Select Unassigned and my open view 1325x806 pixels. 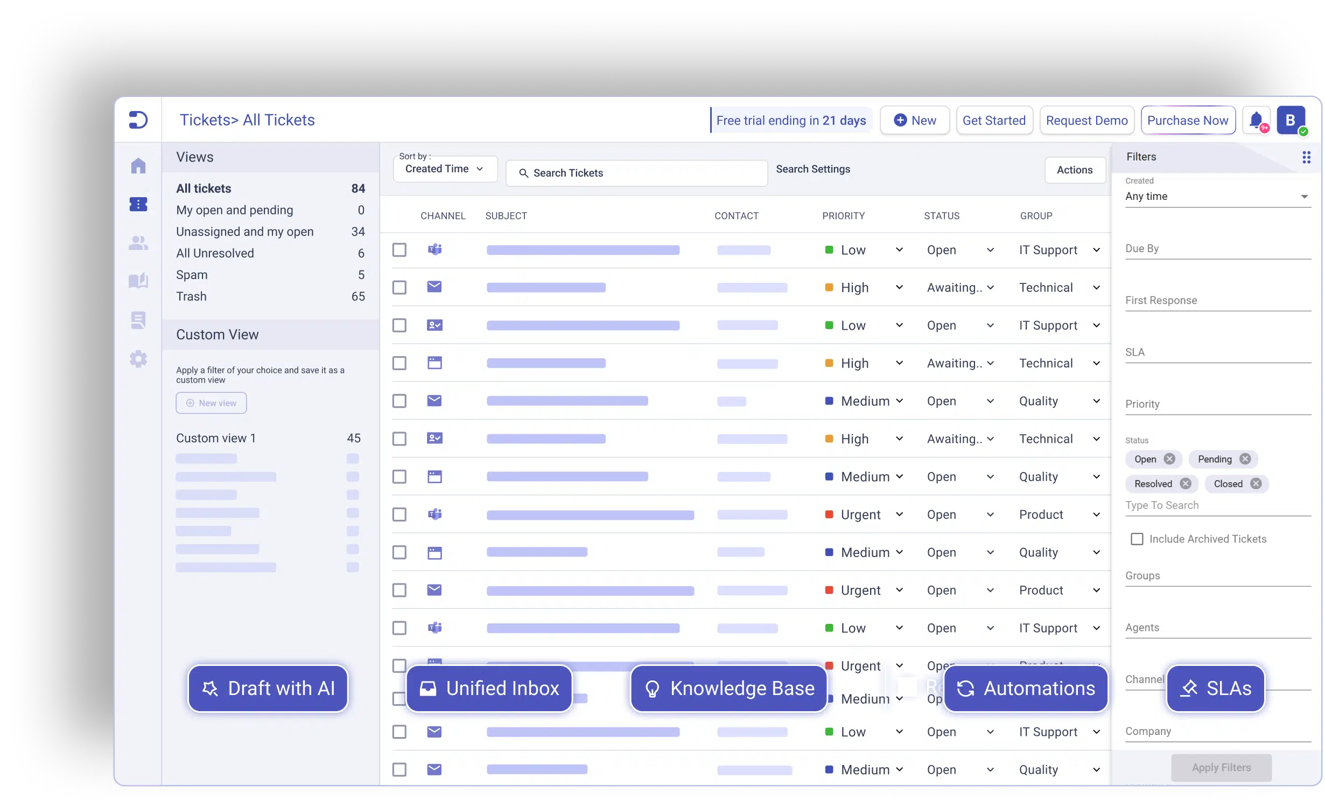(244, 232)
